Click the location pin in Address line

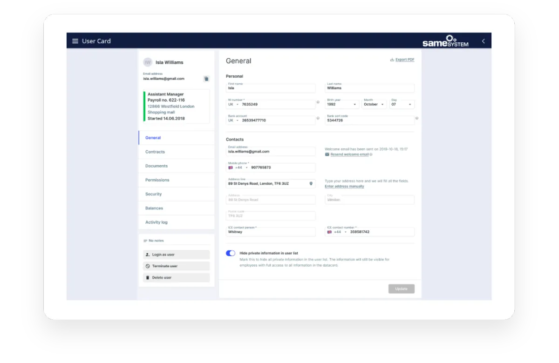coord(311,183)
